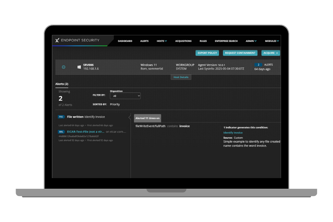Click the PRS badge on File written alert
333x222 pixels.
coord(61,117)
